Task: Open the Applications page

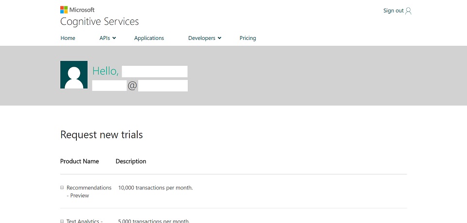Action: pos(149,38)
